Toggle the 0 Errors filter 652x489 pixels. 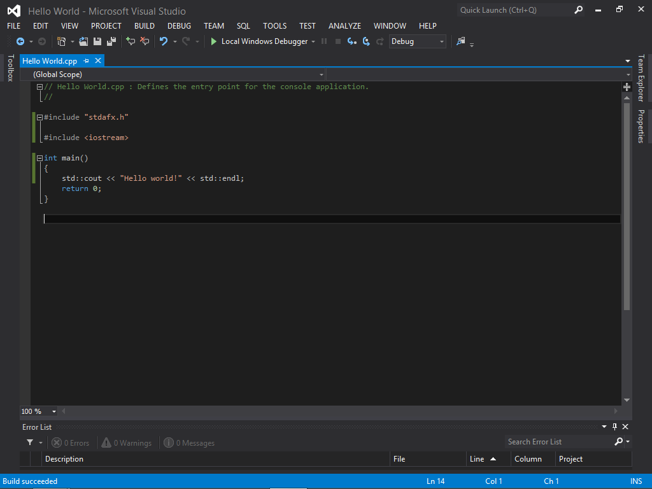pyautogui.click(x=71, y=443)
